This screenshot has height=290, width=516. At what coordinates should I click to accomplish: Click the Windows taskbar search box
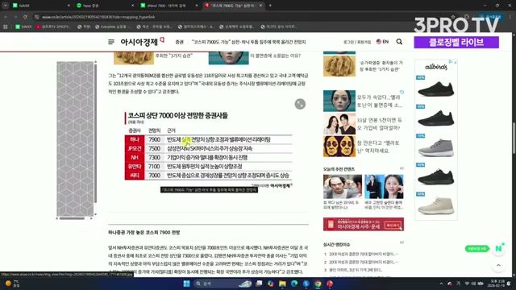(x=223, y=284)
